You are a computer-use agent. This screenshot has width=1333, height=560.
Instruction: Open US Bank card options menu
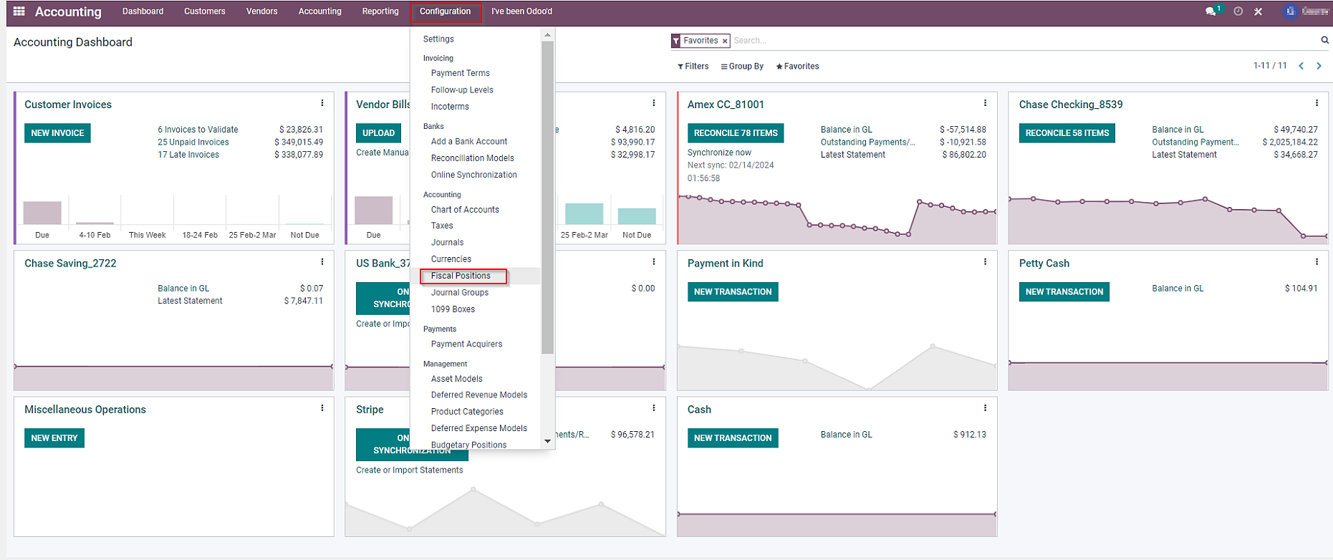654,262
